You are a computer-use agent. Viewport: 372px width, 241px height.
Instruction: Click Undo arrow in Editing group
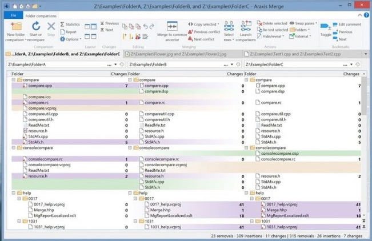pyautogui.click(x=146, y=26)
